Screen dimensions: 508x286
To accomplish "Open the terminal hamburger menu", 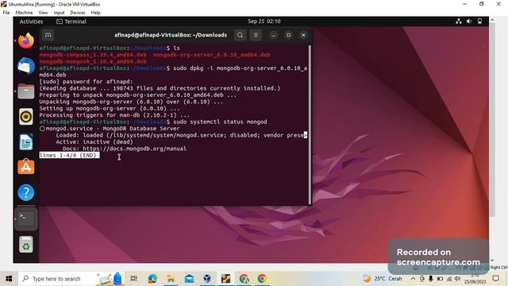I will 256,35.
